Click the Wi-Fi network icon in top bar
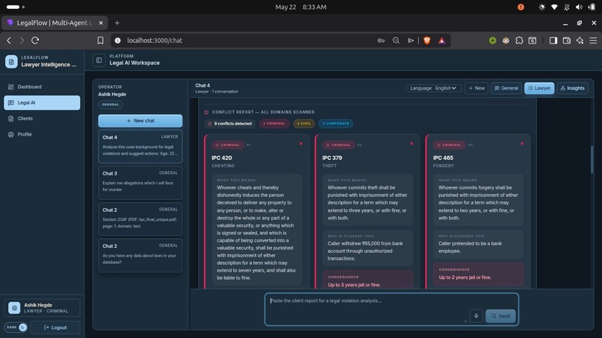This screenshot has width=602, height=338. [554, 7]
